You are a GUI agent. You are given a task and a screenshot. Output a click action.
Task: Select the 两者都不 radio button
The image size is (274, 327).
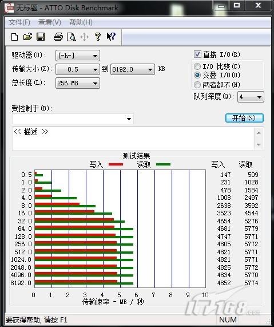coord(197,85)
